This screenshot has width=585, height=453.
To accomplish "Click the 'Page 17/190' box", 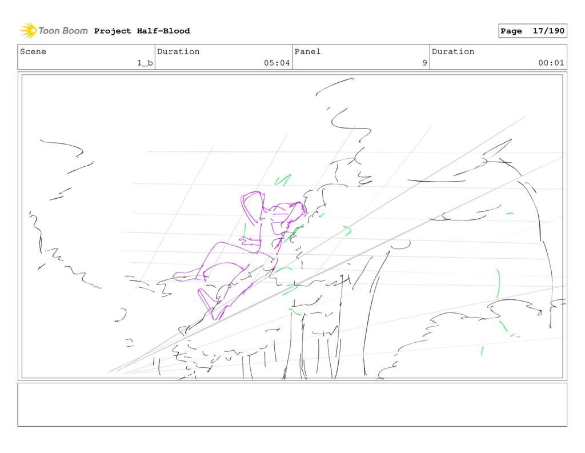I will pos(532,31).
